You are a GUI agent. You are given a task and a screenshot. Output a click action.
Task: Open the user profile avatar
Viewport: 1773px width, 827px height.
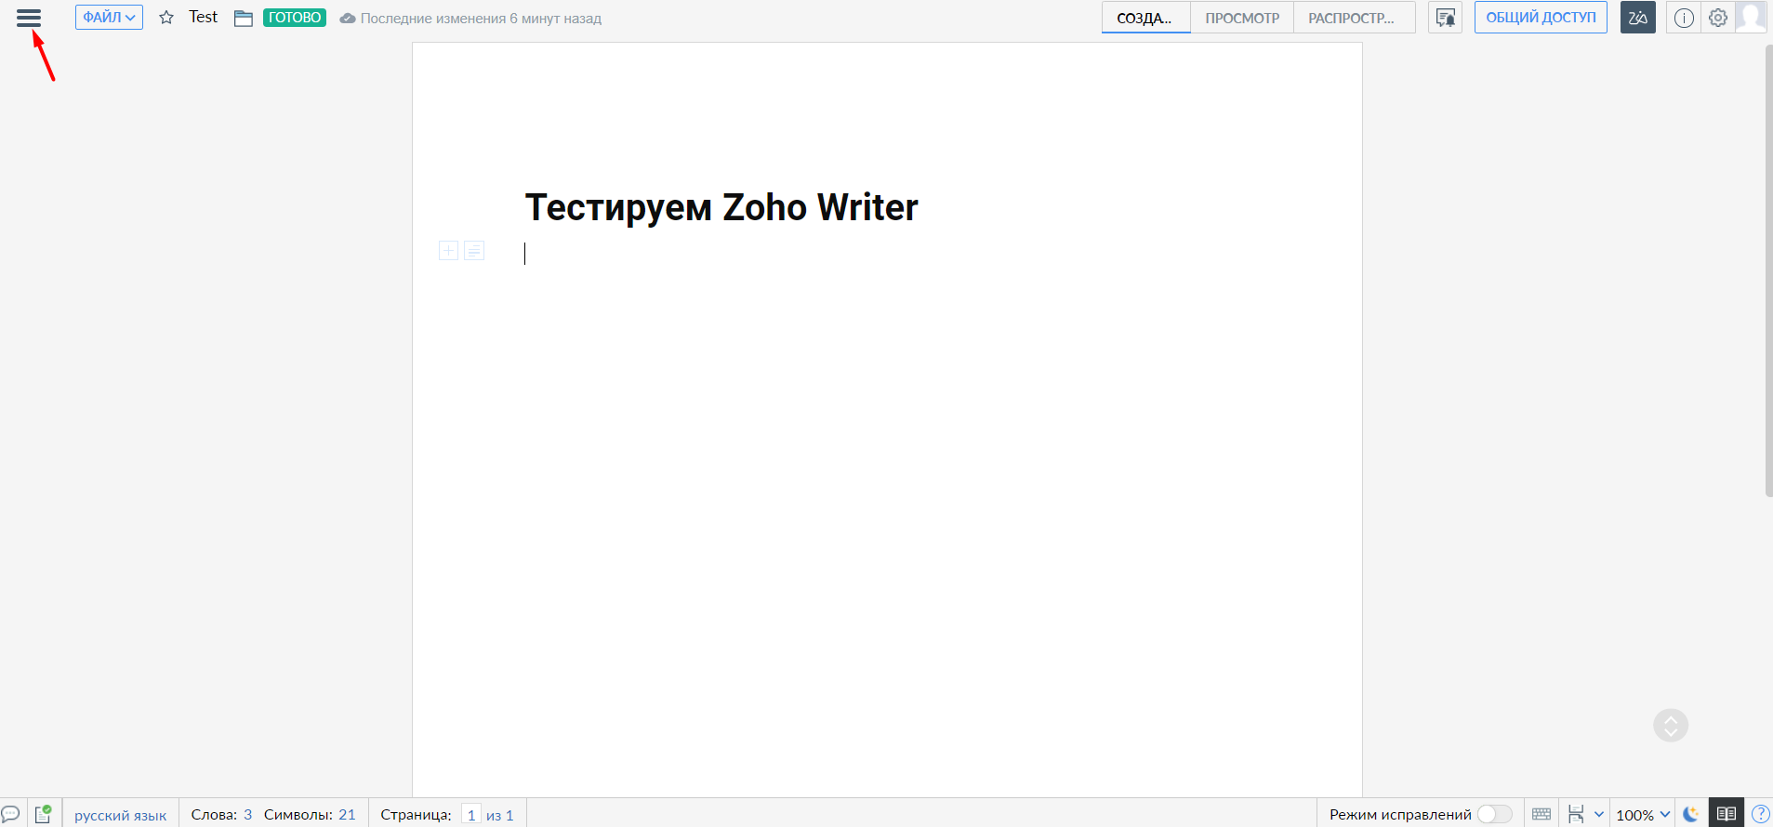pos(1752,17)
